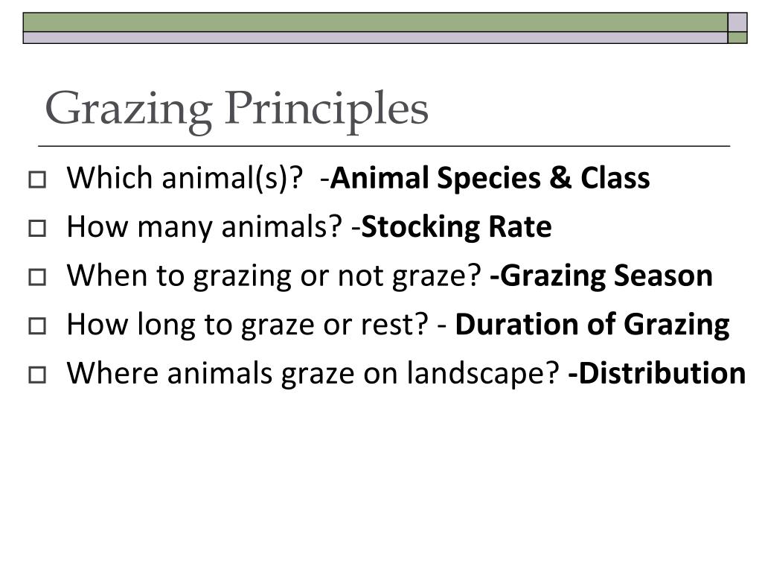
Task: Click the lavender strip below green banner
Action: 375,37
